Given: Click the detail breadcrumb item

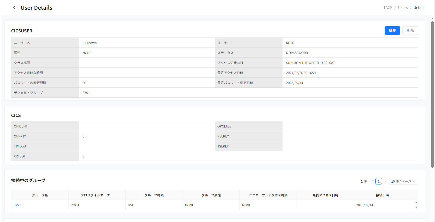Looking at the screenshot, I should [x=418, y=8].
